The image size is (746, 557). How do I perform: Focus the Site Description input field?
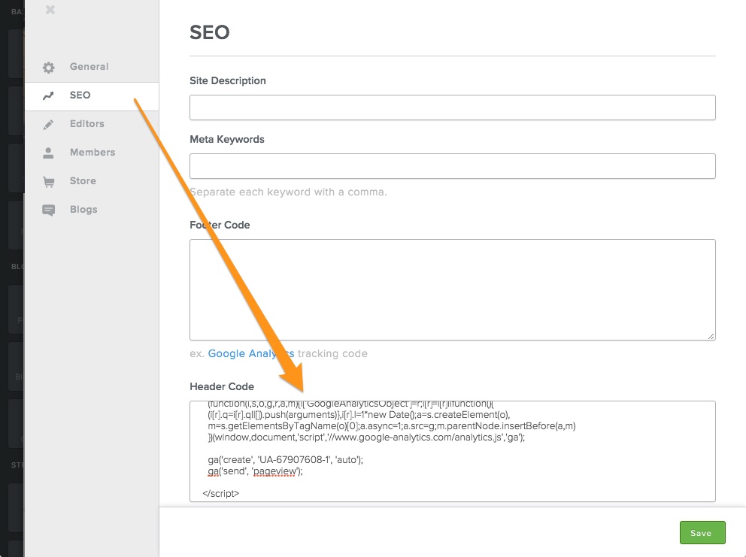[x=453, y=107]
